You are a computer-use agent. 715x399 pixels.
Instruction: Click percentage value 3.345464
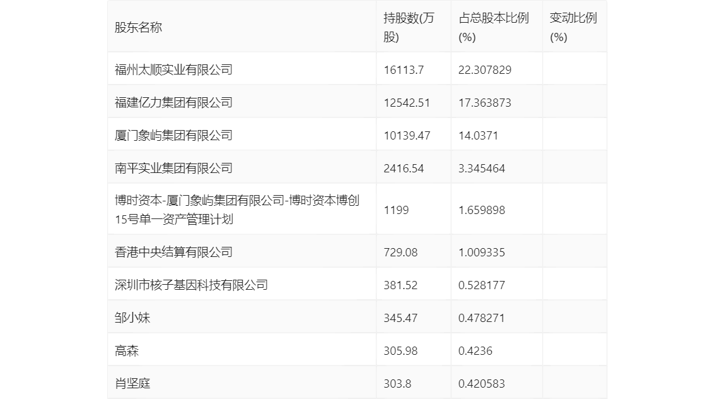tap(482, 169)
